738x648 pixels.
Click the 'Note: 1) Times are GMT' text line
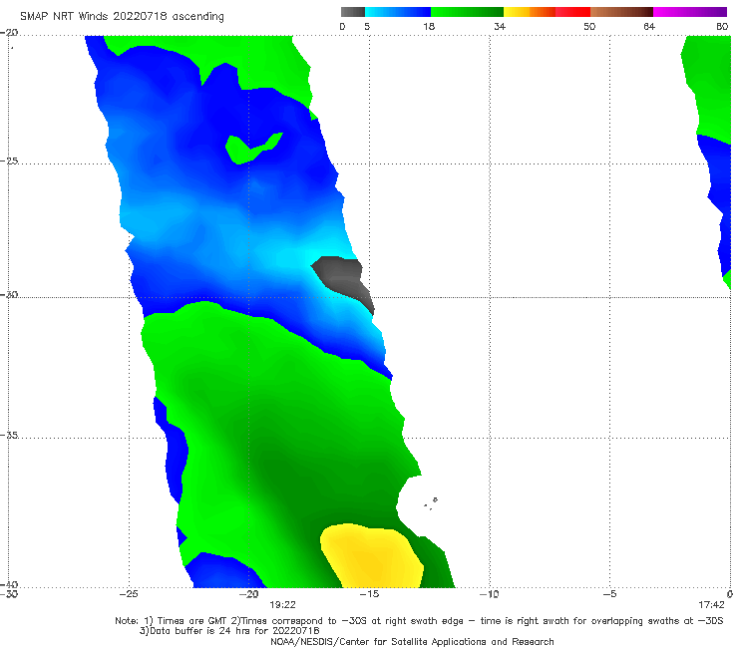pyautogui.click(x=419, y=621)
